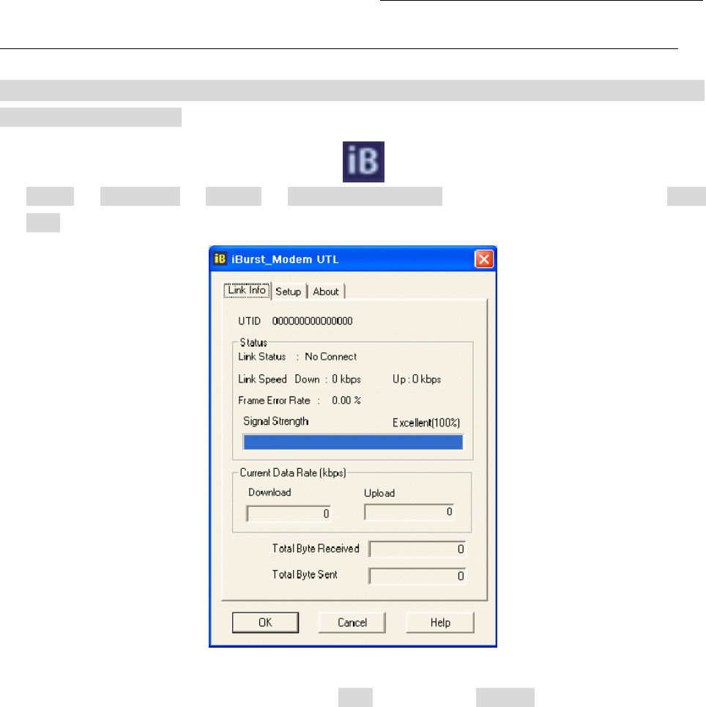This screenshot has width=706, height=707.
Task: Click the Download data rate field
Action: click(x=289, y=514)
